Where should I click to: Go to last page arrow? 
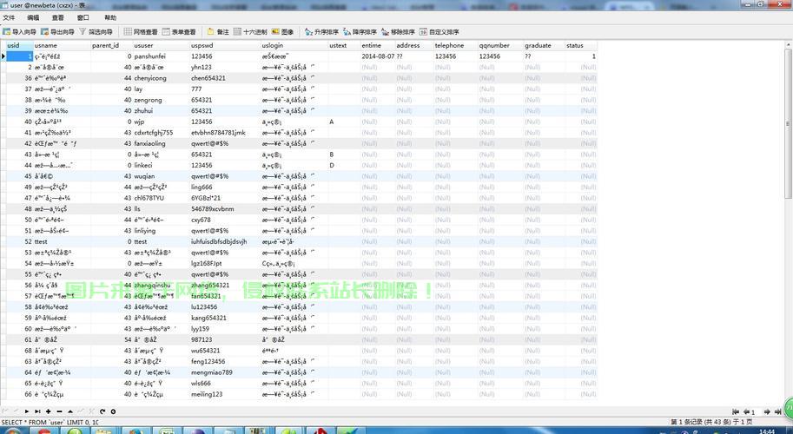pyautogui.click(x=778, y=412)
